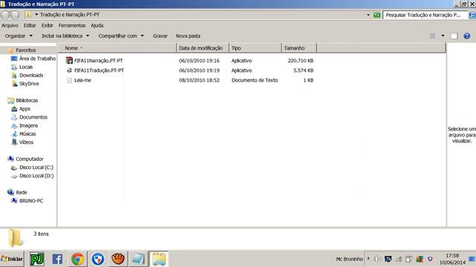The height and width of the screenshot is (267, 476).
Task: Select Computador in navigation pane
Action: click(30, 159)
